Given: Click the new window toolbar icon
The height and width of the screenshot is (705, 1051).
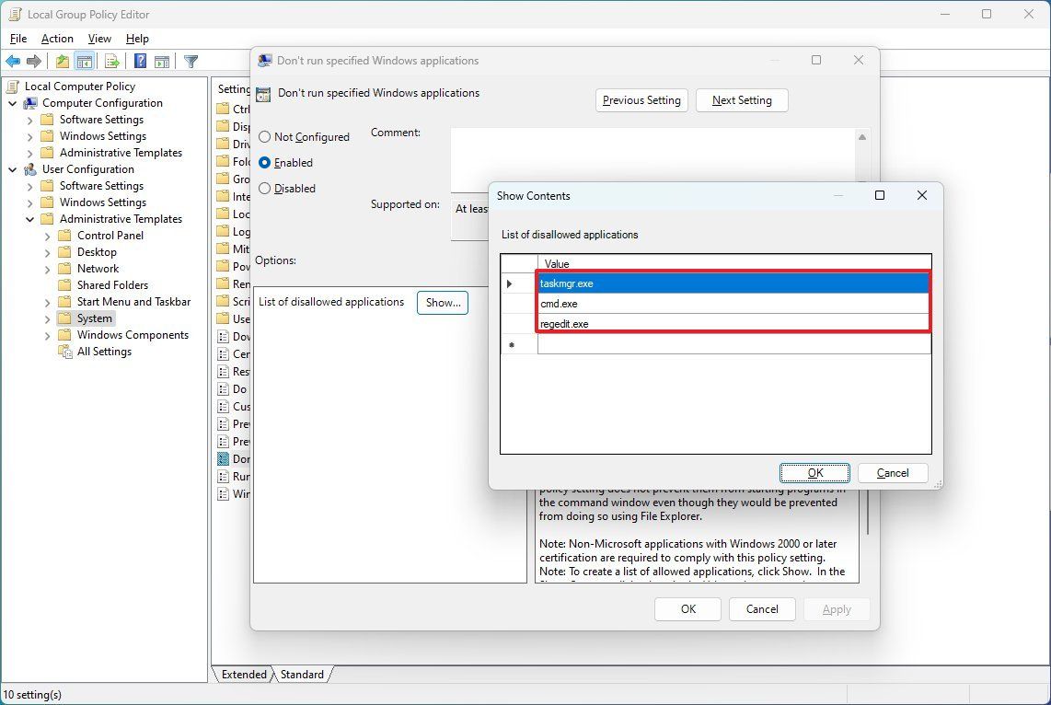Looking at the screenshot, I should [x=163, y=61].
